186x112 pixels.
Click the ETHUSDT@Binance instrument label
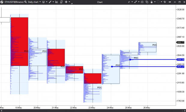(14, 2)
